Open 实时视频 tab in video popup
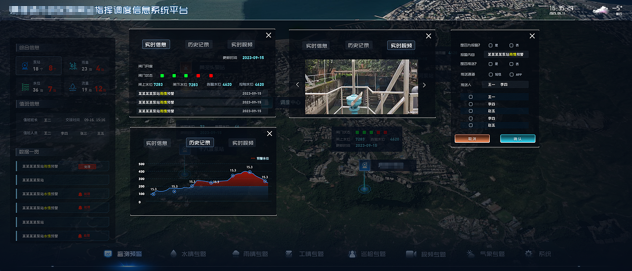Image resolution: width=632 pixels, height=271 pixels. point(401,45)
